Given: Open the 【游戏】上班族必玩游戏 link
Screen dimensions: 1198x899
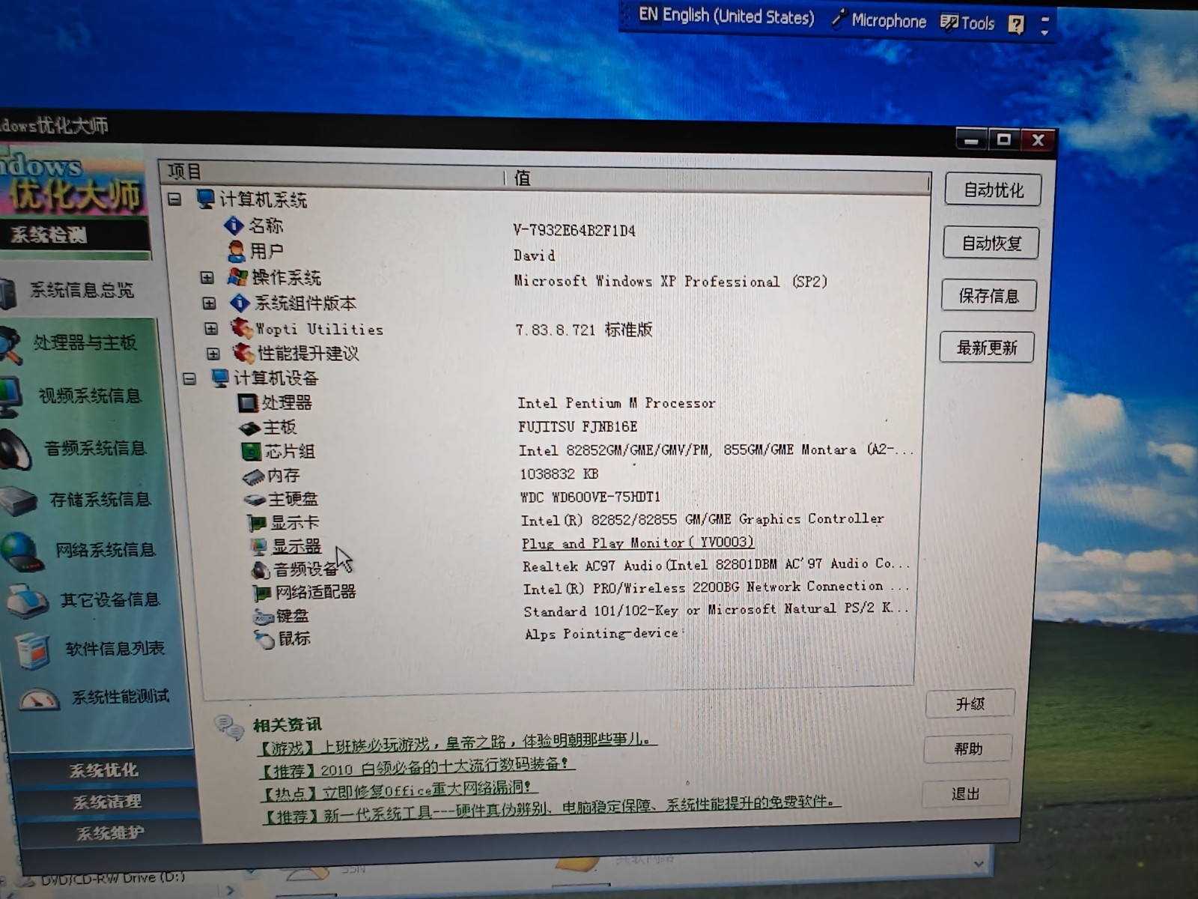Looking at the screenshot, I should pyautogui.click(x=456, y=744).
